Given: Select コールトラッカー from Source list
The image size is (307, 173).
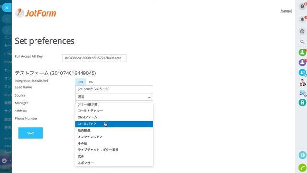Looking at the screenshot, I should coord(114,111).
